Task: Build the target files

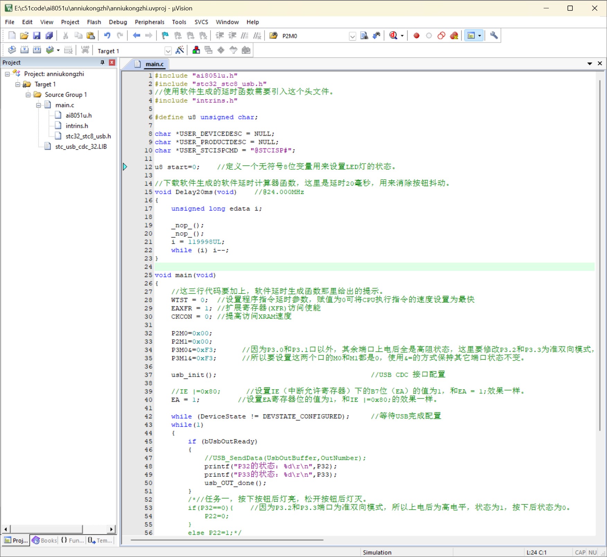Action: [x=24, y=50]
